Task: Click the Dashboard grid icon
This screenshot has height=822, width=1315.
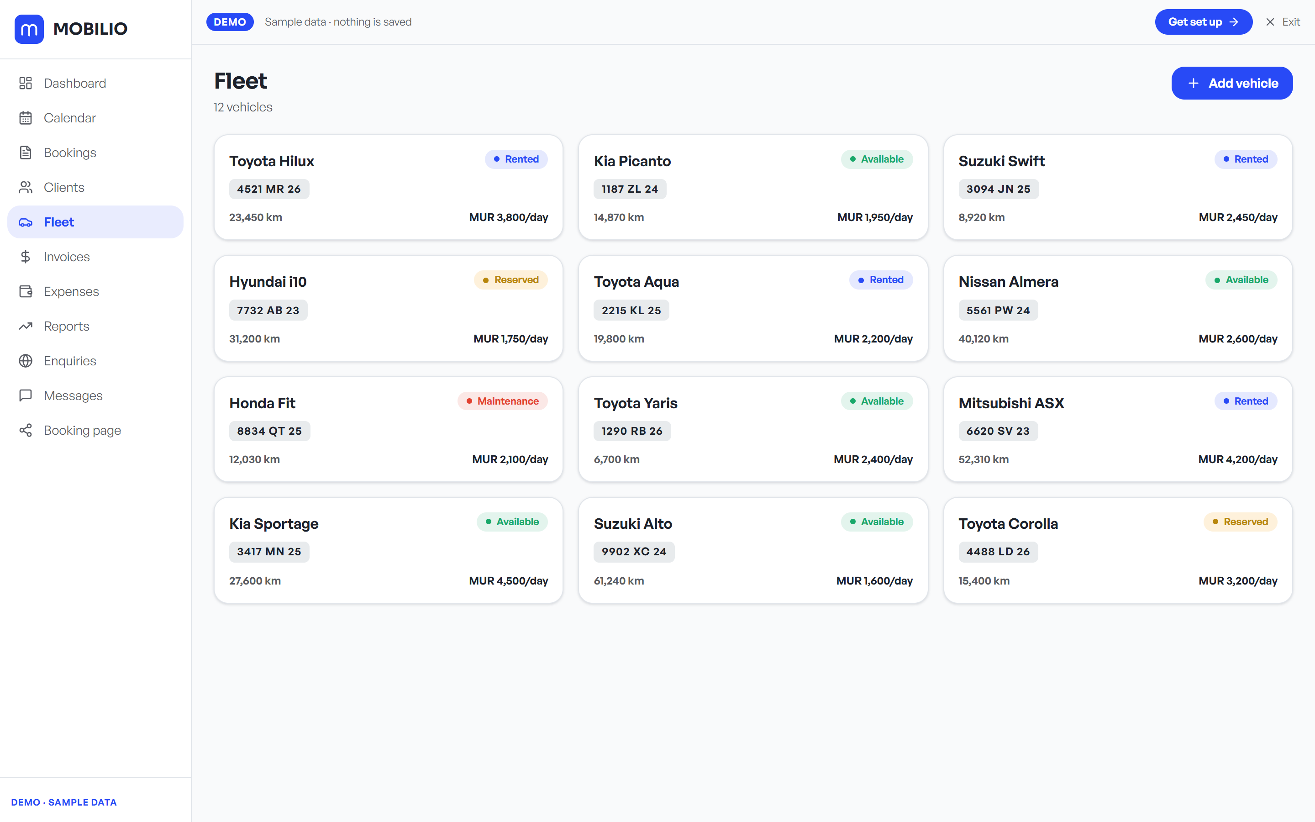Action: point(26,83)
